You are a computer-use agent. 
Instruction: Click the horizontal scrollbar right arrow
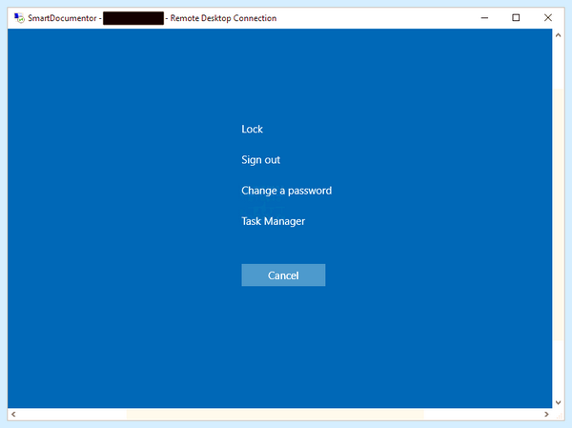click(x=546, y=414)
